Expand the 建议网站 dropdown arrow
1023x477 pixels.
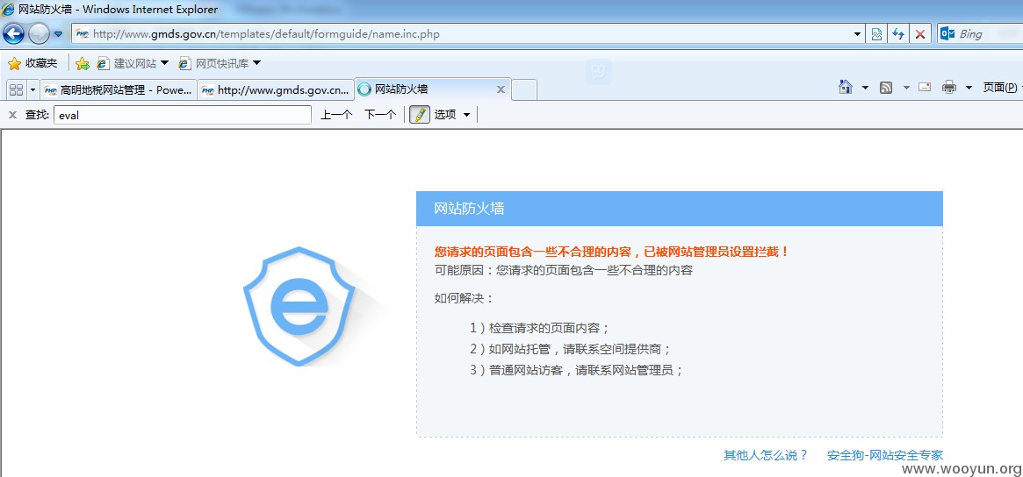point(164,63)
